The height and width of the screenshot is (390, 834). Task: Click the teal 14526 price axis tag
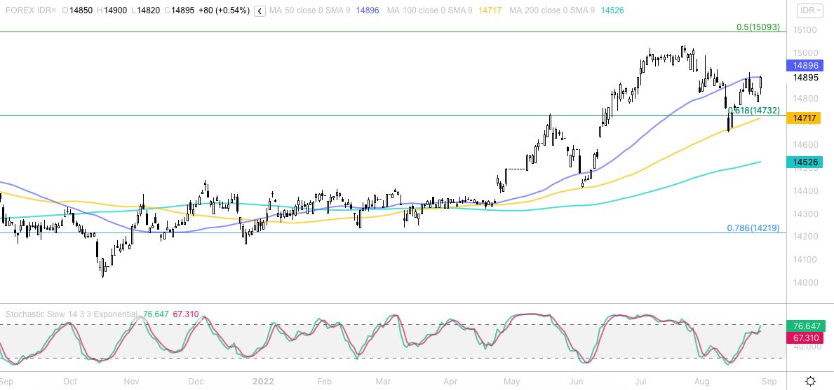coord(805,162)
